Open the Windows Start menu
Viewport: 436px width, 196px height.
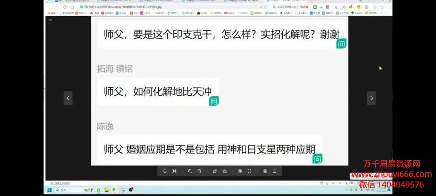click(49, 190)
